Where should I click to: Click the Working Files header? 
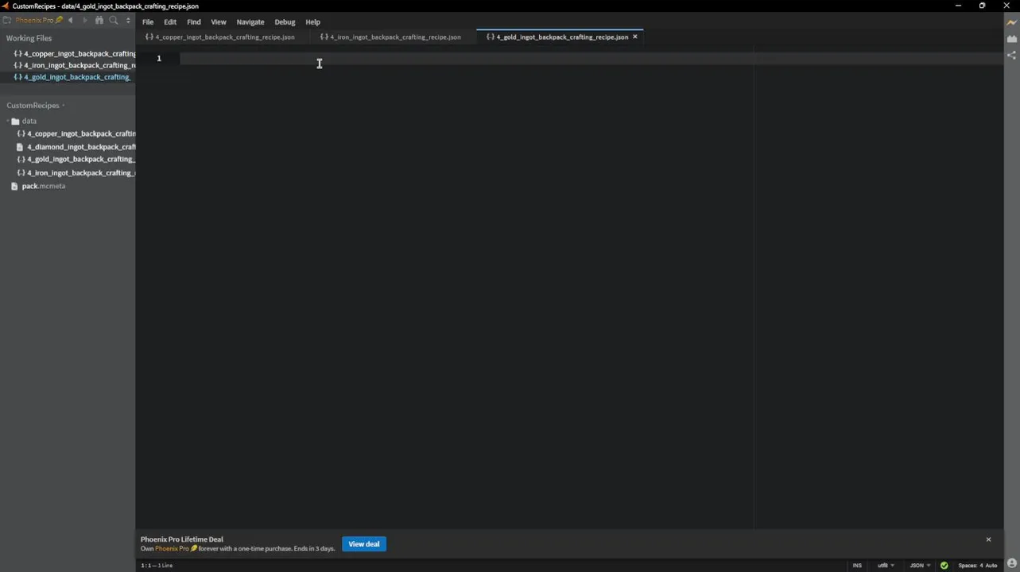(29, 38)
